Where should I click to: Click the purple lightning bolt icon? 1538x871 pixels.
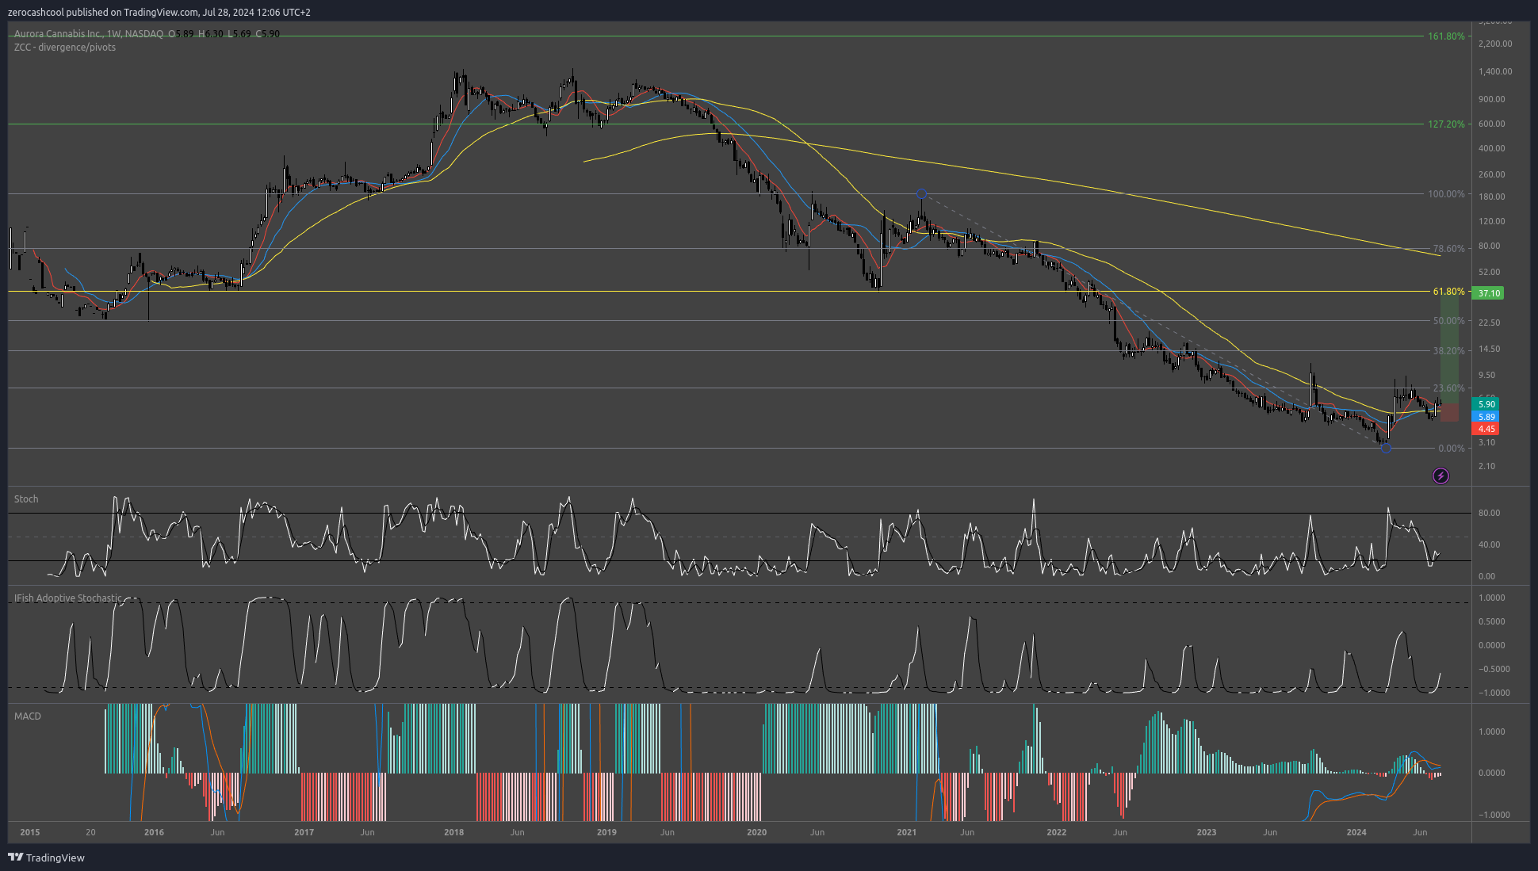pos(1440,476)
